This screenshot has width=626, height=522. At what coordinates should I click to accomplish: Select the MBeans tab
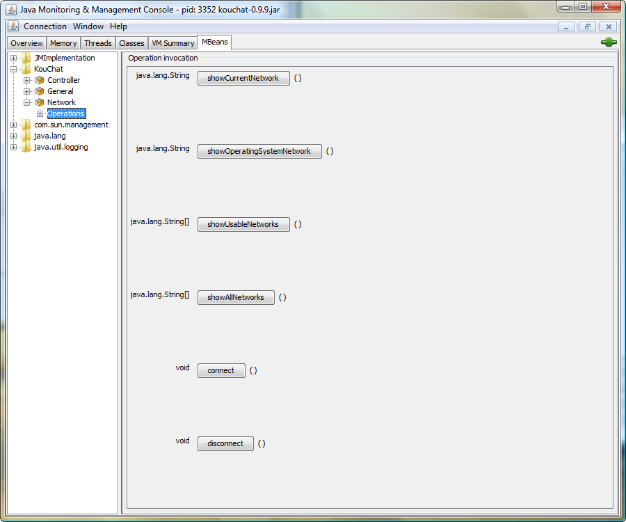[x=214, y=42]
